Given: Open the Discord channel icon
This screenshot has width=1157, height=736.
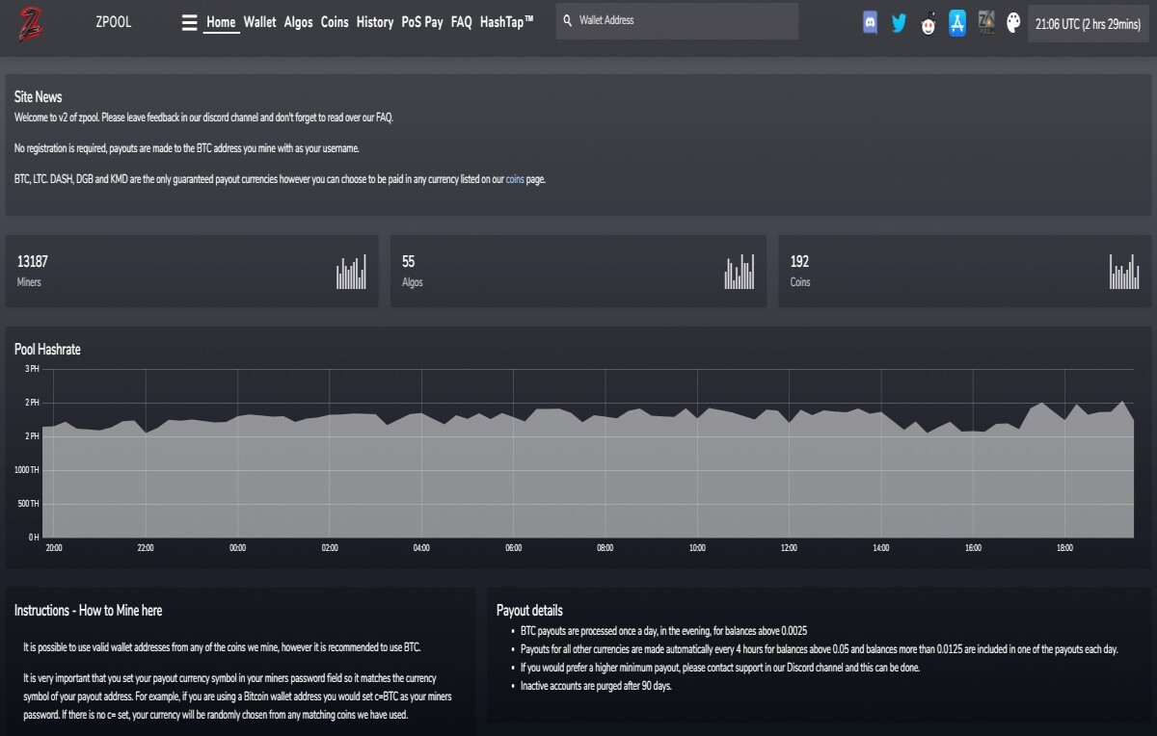Looking at the screenshot, I should point(870,23).
